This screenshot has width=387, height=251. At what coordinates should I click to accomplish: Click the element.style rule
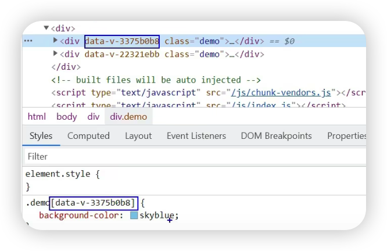click(58, 174)
